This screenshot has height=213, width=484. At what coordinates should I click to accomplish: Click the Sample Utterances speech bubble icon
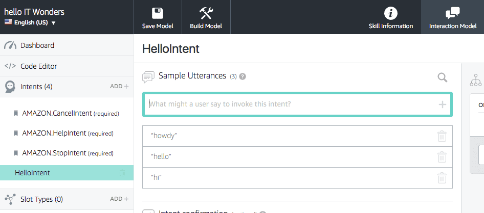click(148, 77)
